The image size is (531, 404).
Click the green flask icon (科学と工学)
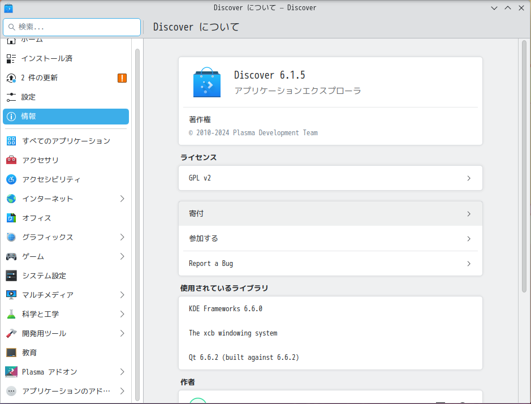click(x=11, y=314)
